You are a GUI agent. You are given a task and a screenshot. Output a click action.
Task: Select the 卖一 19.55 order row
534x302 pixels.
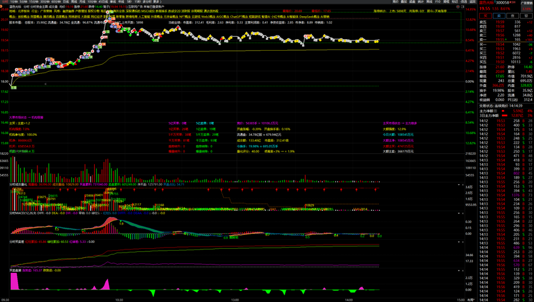[x=506, y=39]
